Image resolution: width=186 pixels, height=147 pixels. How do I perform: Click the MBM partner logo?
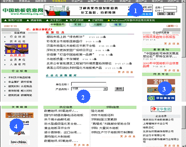(x=19, y=133)
